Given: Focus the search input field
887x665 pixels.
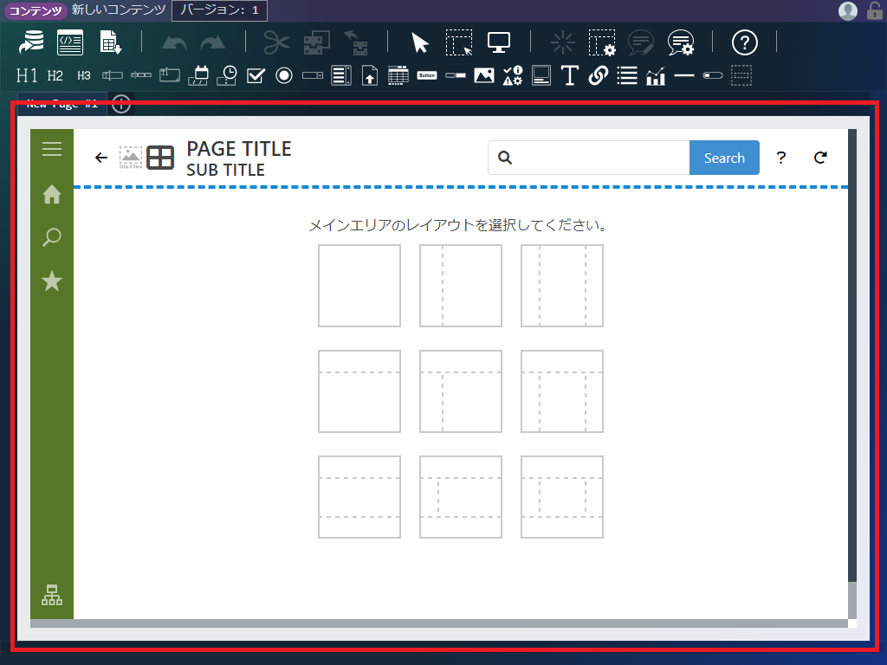Looking at the screenshot, I should coord(589,158).
